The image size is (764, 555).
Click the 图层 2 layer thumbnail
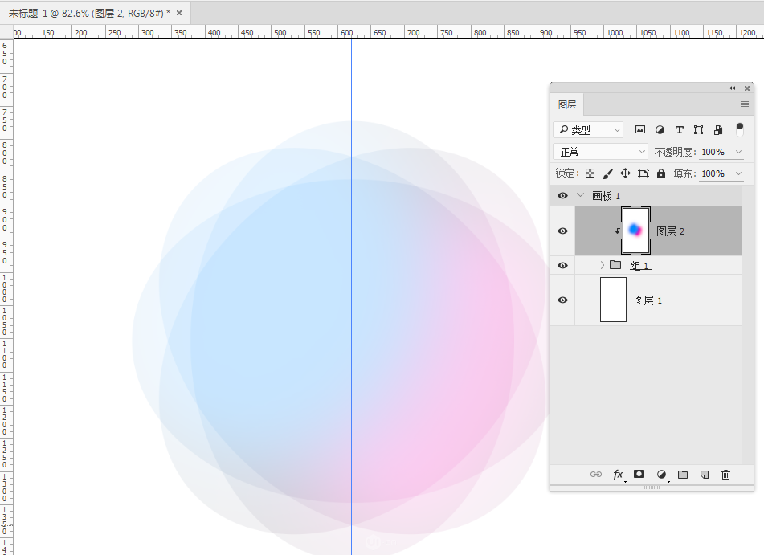pyautogui.click(x=635, y=231)
